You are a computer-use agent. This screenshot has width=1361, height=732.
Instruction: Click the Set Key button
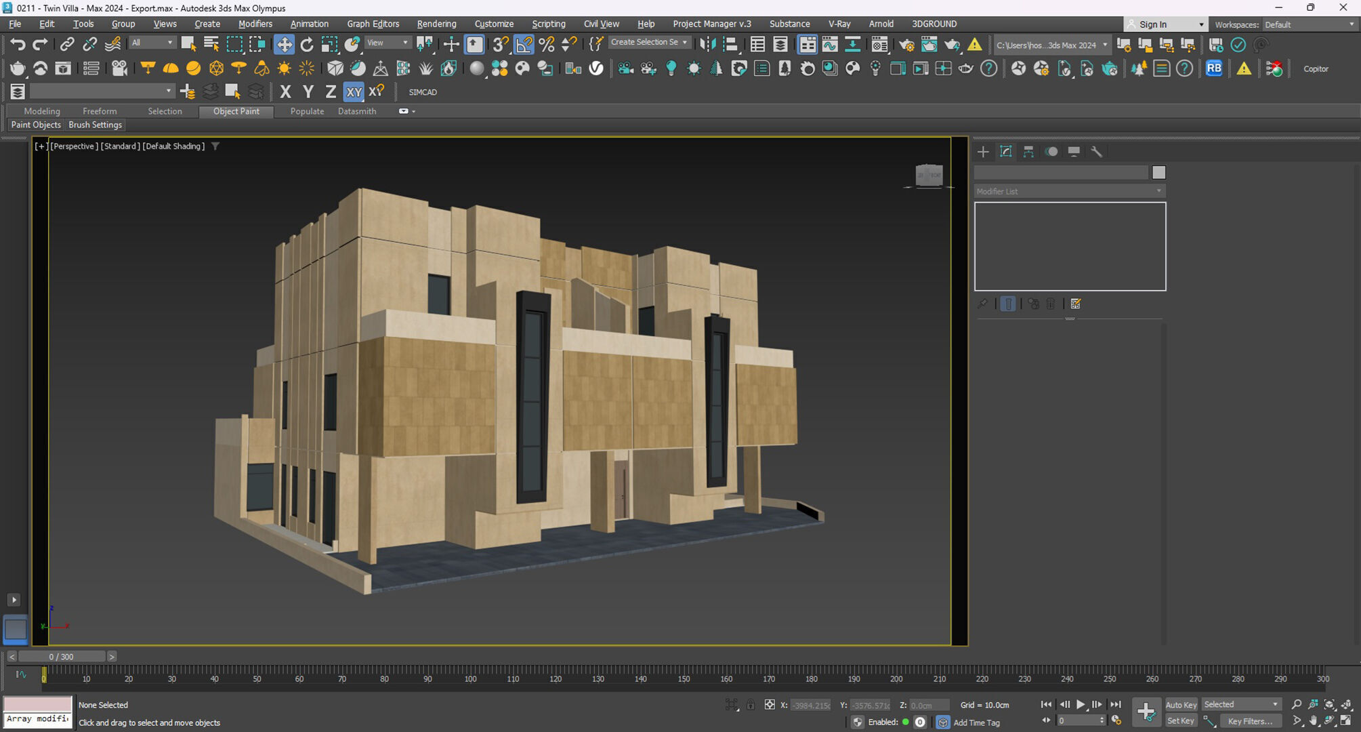point(1181,721)
